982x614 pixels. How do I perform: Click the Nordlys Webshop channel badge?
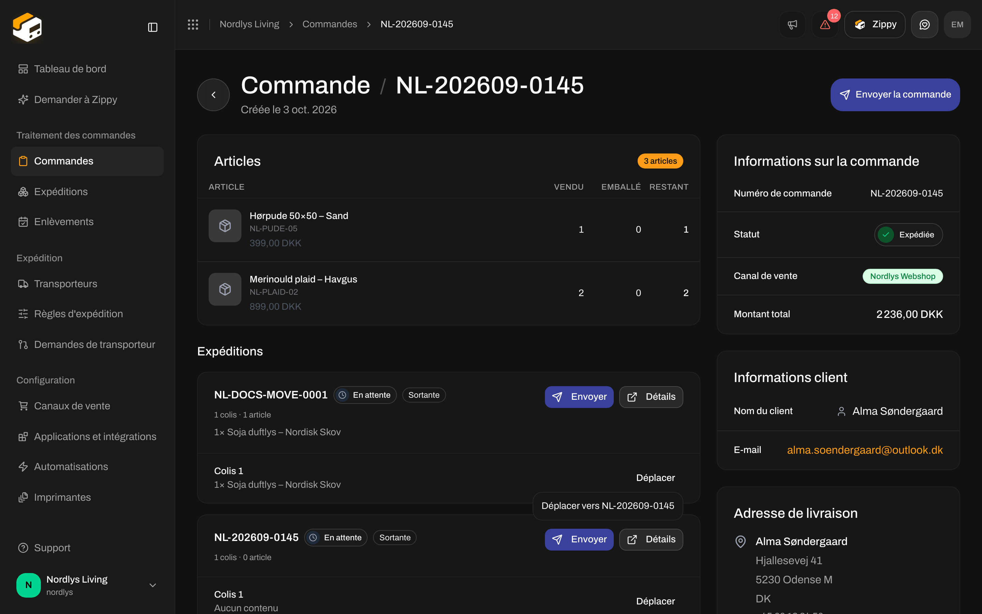point(903,276)
